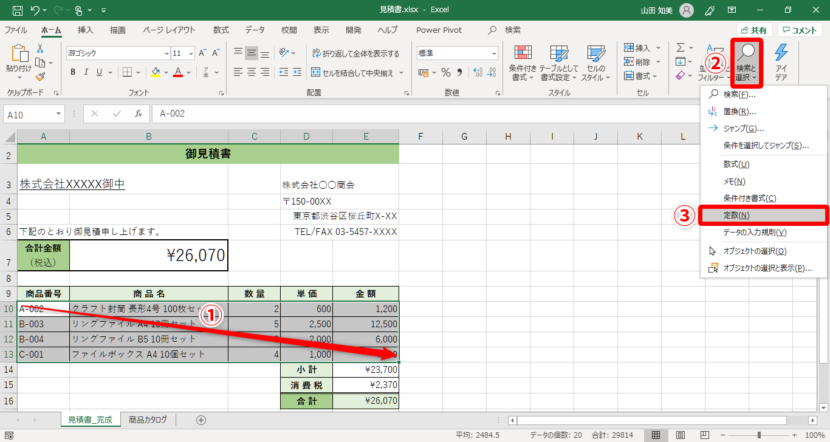Image resolution: width=830 pixels, height=442 pixels.
Task: Increase the font size
Action: [203, 53]
